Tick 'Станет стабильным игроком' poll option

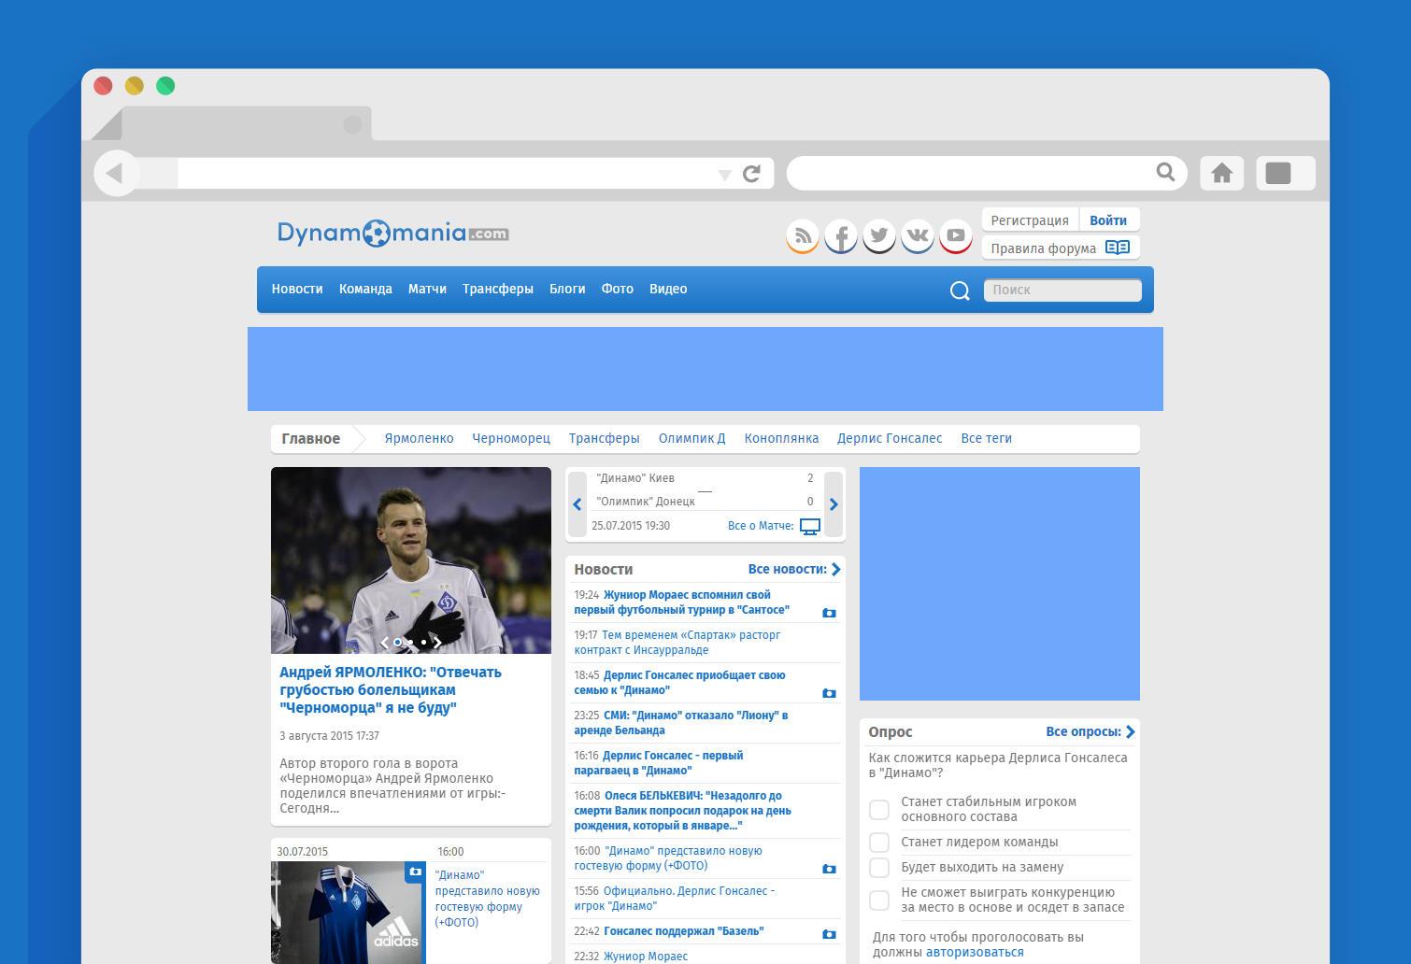pyautogui.click(x=879, y=809)
